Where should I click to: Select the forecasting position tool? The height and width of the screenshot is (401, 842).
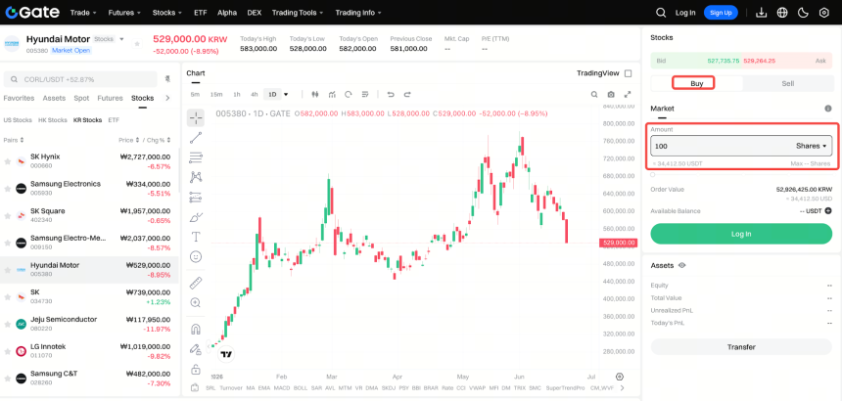tap(196, 197)
